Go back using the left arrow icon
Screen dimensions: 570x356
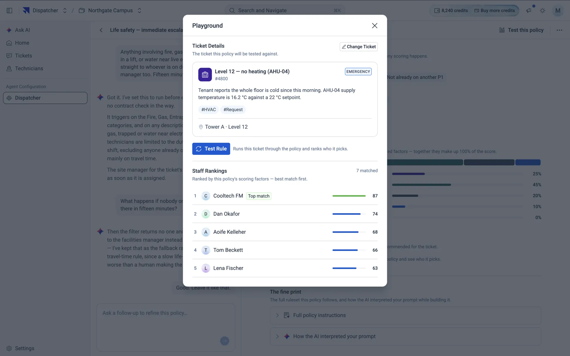click(x=101, y=30)
